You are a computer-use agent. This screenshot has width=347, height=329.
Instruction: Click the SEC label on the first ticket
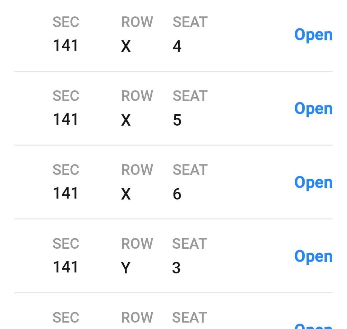pos(66,22)
